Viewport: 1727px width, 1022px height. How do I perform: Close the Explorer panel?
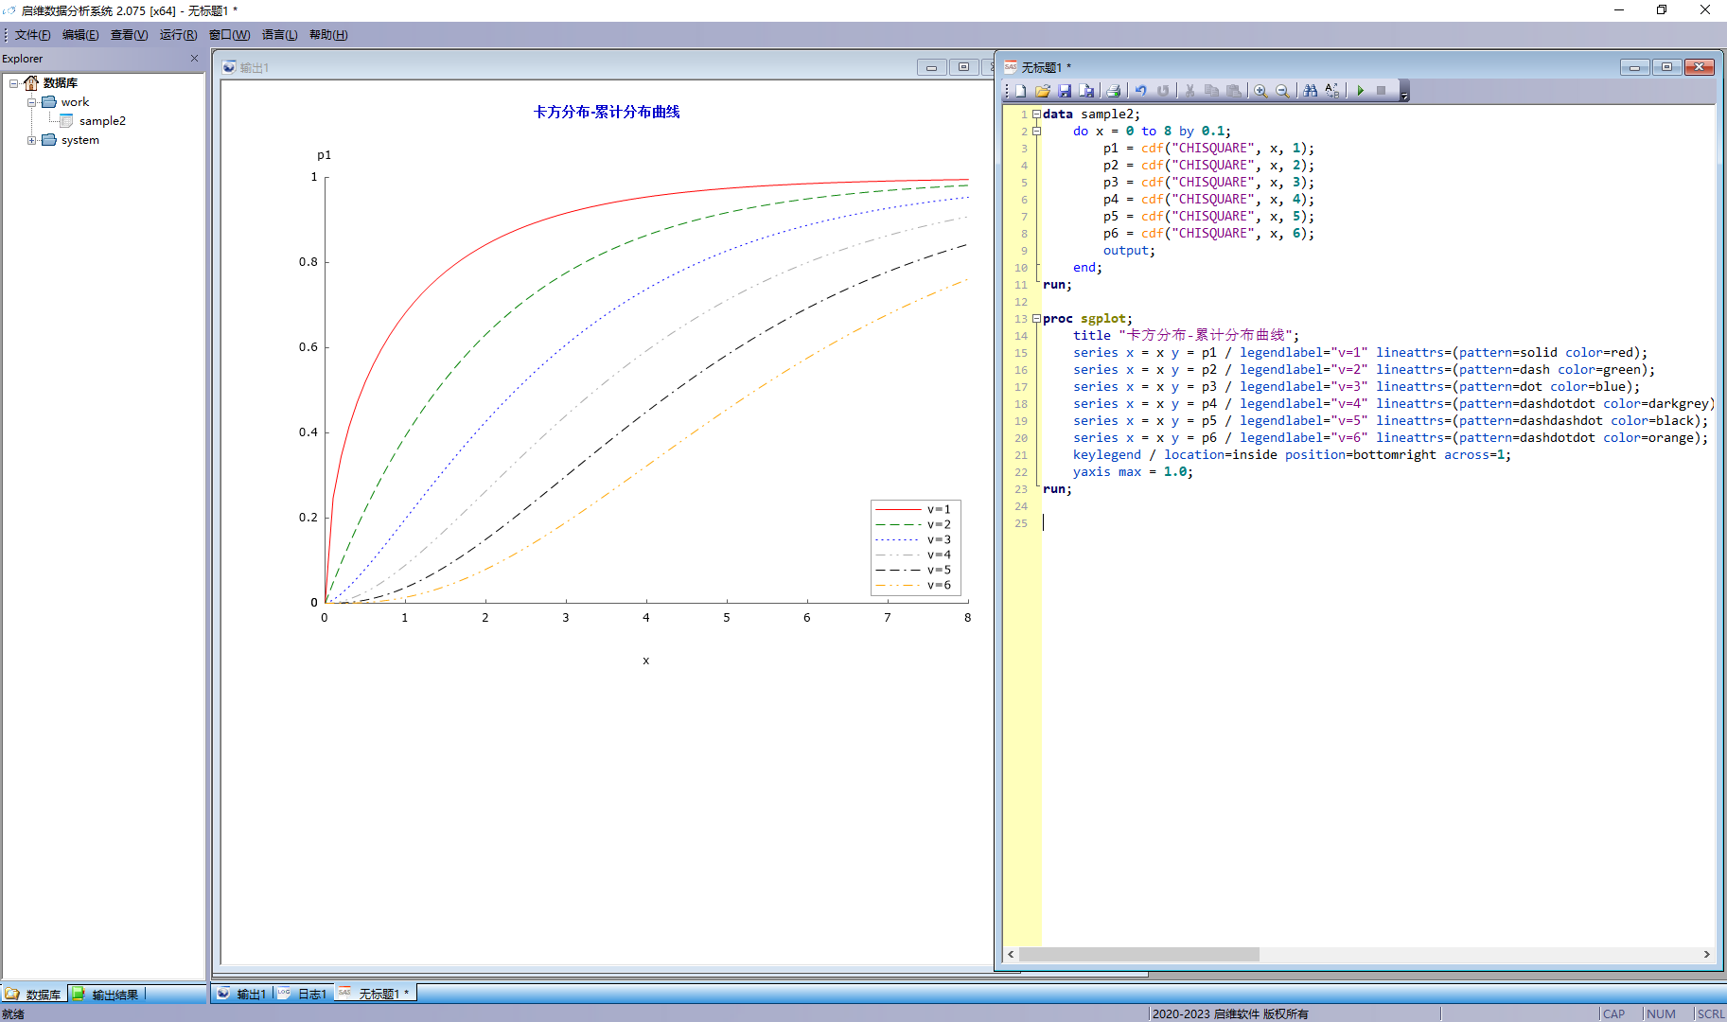(195, 59)
